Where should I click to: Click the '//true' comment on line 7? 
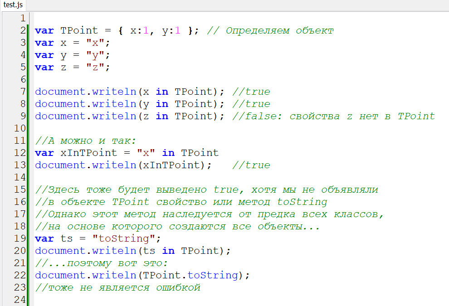251,92
